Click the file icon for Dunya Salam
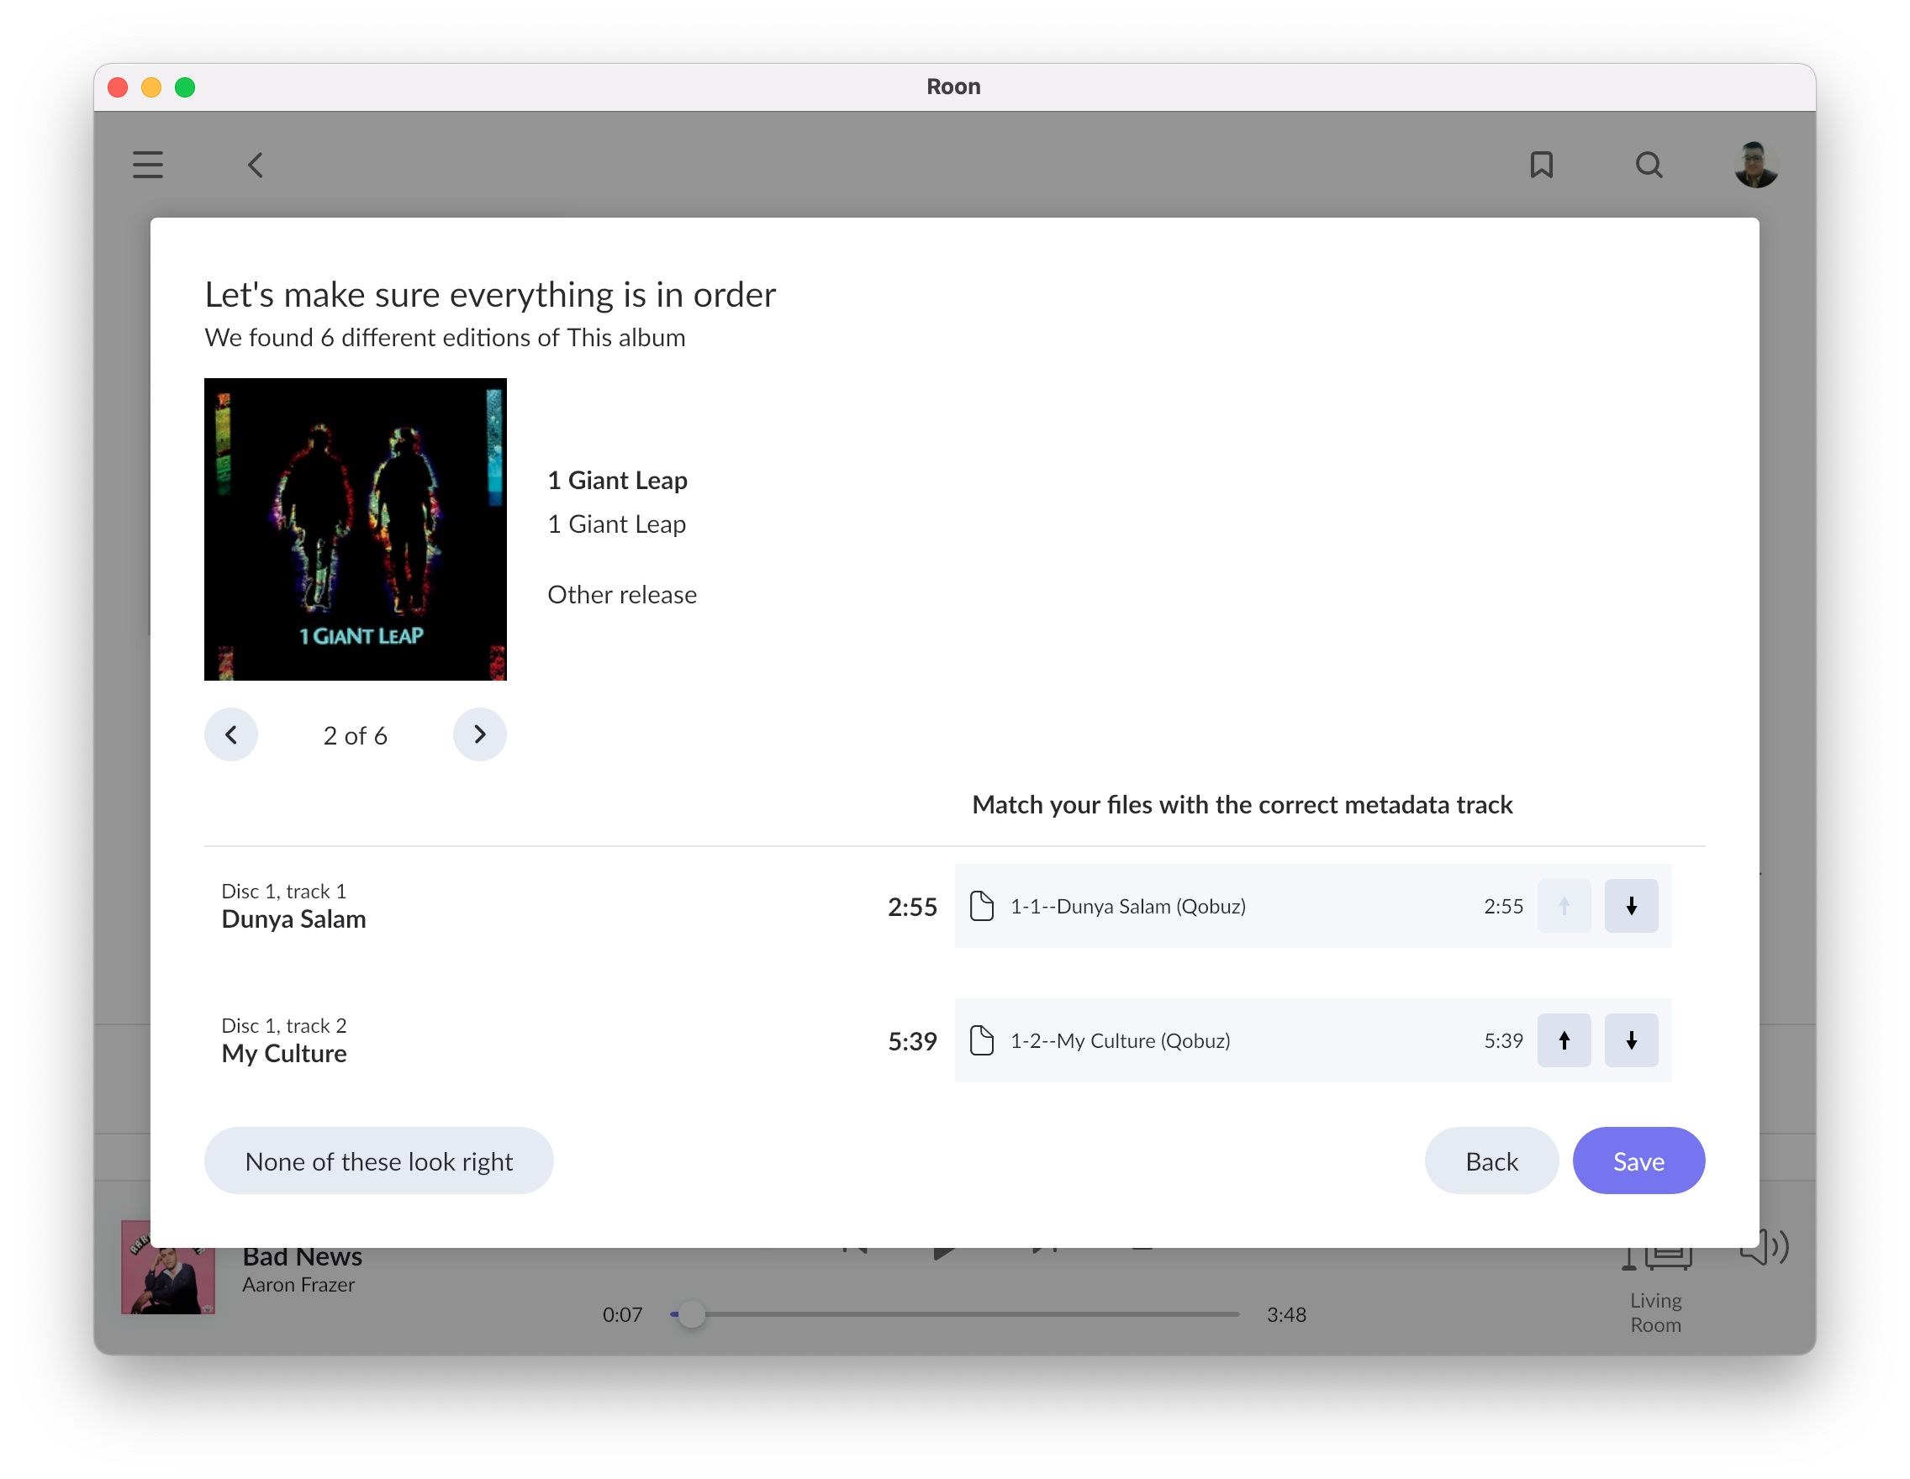Viewport: 1910px width, 1479px height. point(982,906)
